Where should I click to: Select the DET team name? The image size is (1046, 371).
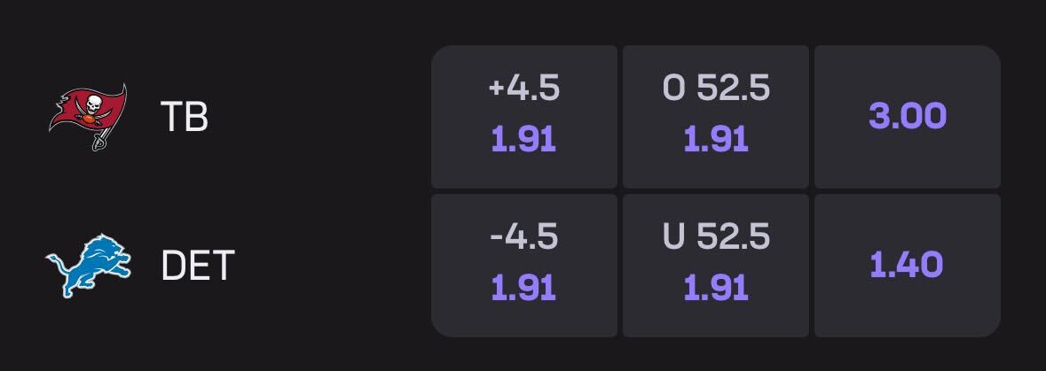197,265
